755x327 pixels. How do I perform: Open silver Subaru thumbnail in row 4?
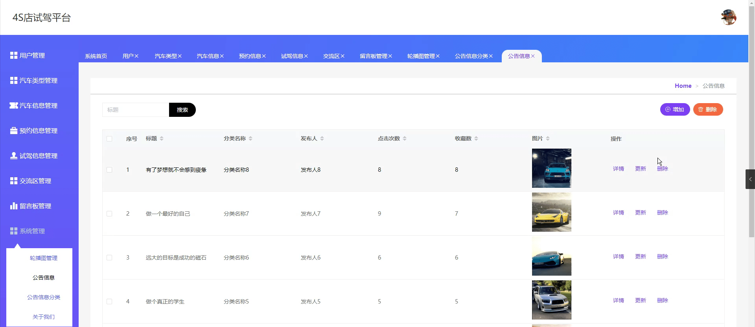[552, 300]
